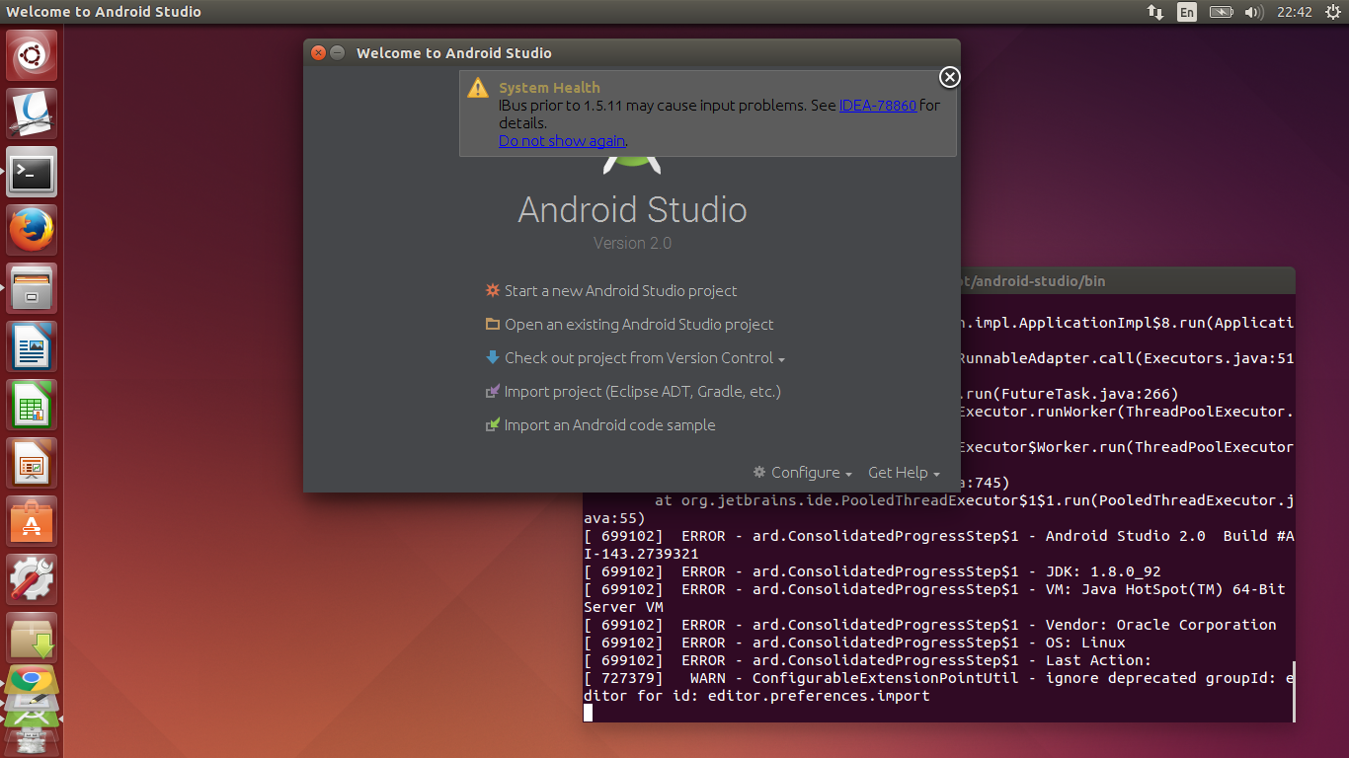Click 'editor for id: editor.preferences.import' terminal line
1349x758 pixels.
756,696
